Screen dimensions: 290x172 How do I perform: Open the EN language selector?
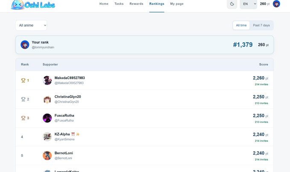point(248,4)
